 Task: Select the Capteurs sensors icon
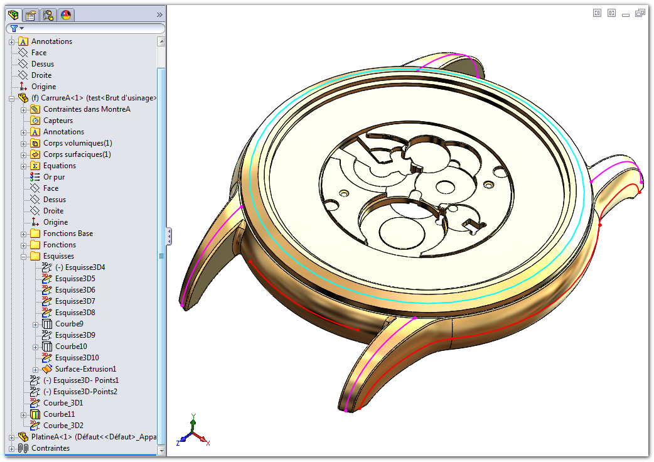[35, 121]
